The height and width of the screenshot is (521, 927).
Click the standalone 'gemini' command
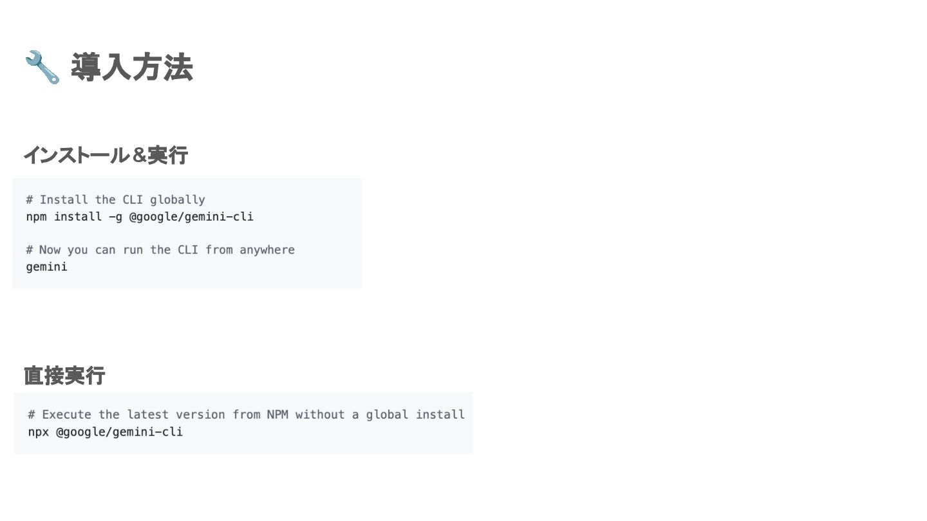(x=46, y=267)
